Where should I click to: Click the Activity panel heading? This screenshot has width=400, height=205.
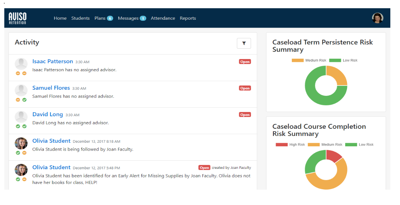coord(27,43)
